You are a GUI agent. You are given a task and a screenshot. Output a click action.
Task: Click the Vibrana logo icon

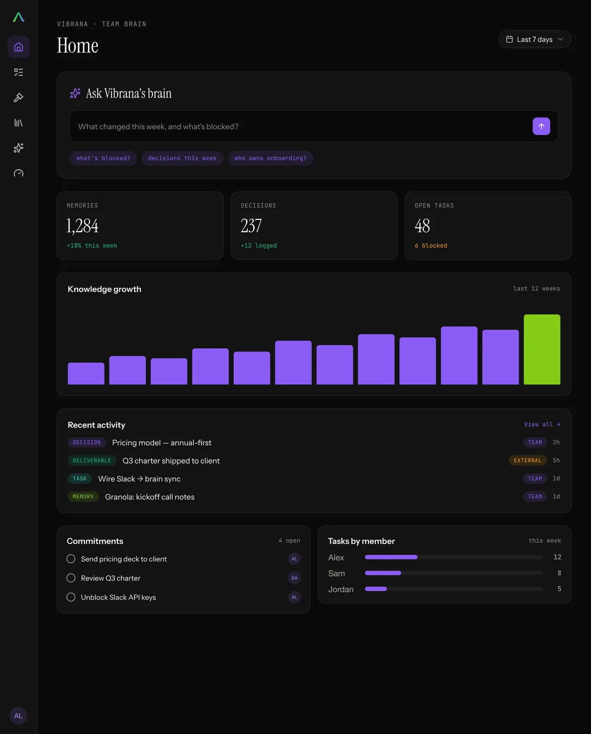click(18, 17)
